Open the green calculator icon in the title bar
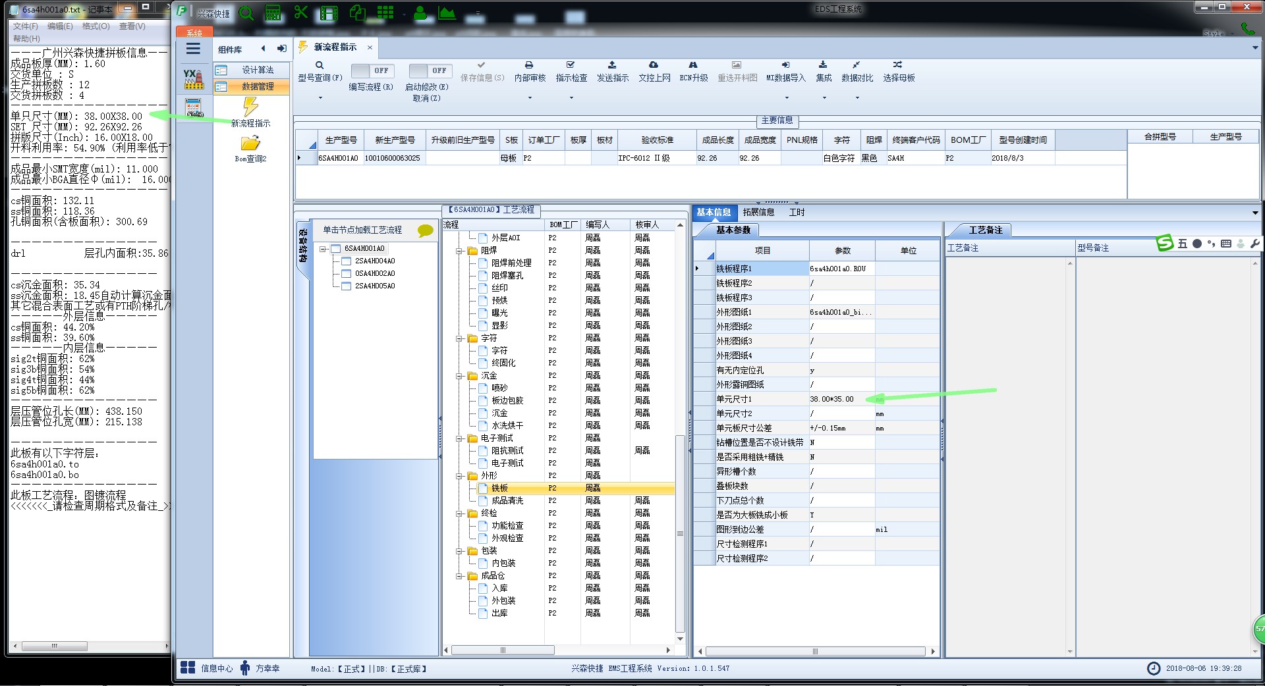This screenshot has height=686, width=1265. [x=273, y=13]
